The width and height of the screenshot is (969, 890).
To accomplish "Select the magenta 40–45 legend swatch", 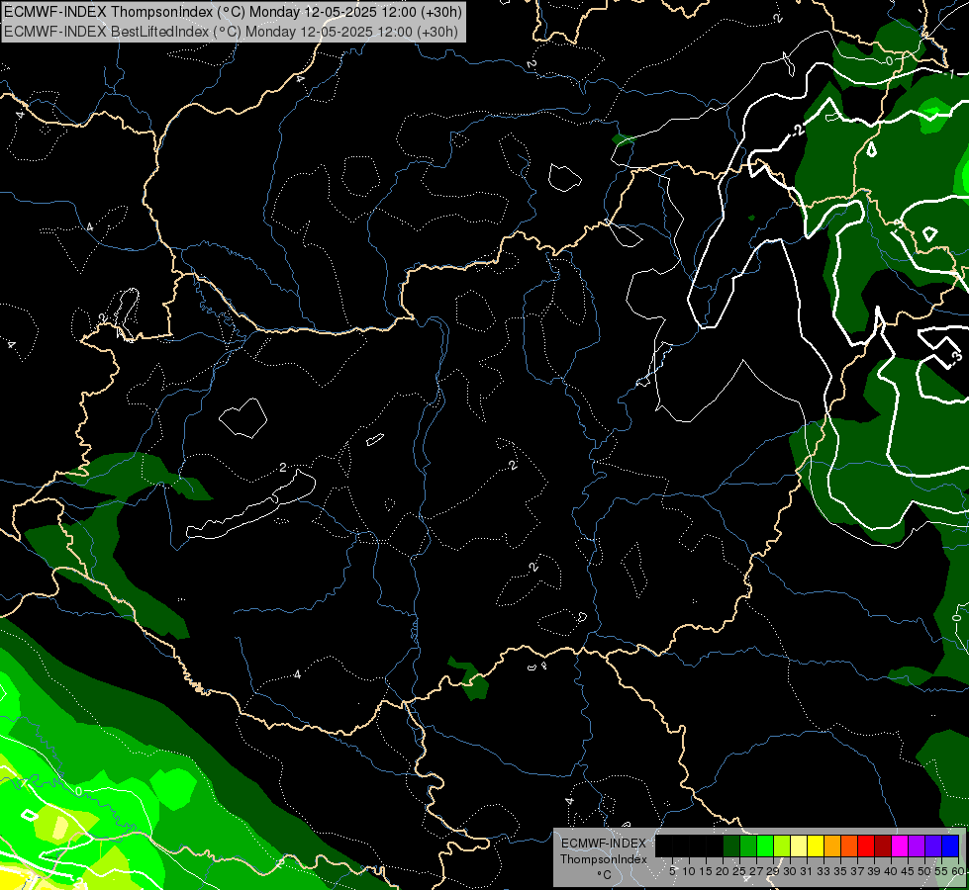I will point(900,845).
